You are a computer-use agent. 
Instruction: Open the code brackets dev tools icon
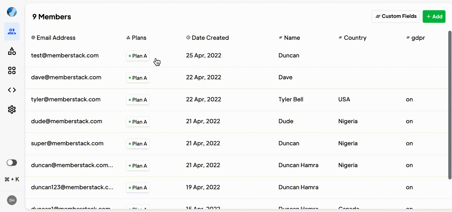click(x=12, y=90)
